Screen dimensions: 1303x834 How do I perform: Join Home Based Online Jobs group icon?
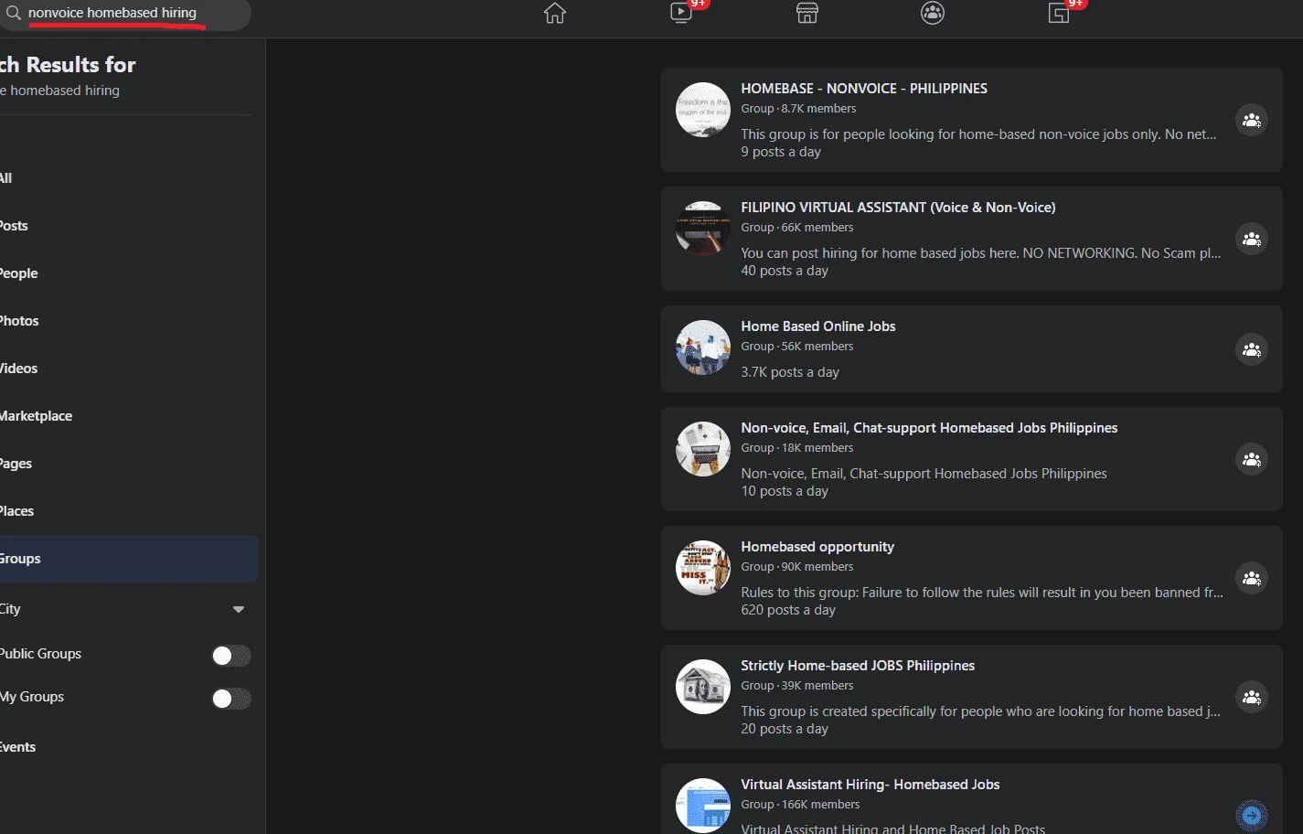[1252, 349]
